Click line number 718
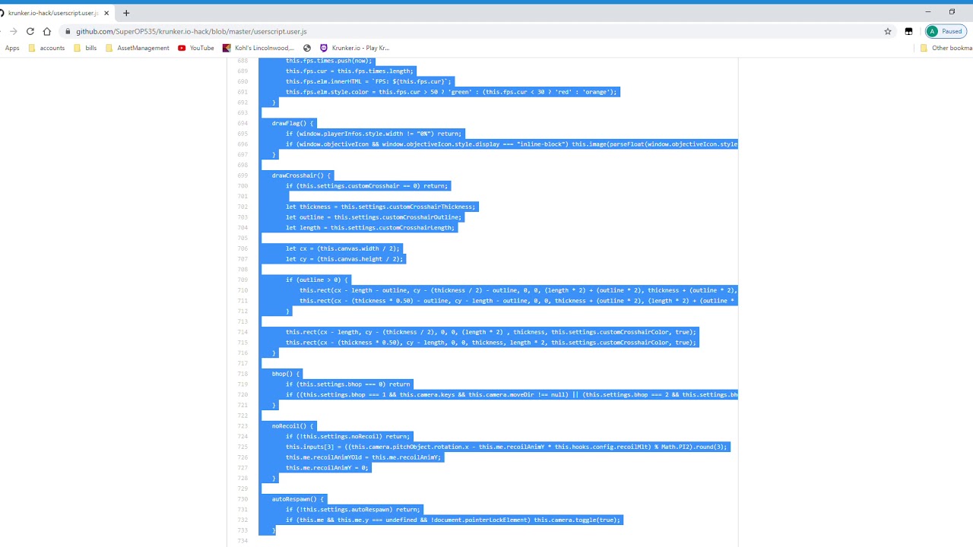Screen dimensions: 973x547 [242, 374]
